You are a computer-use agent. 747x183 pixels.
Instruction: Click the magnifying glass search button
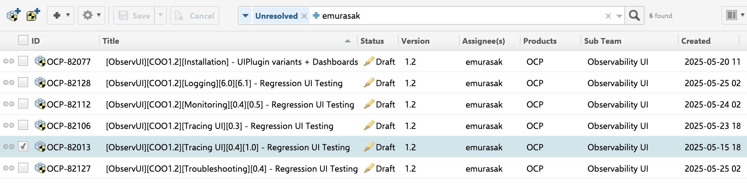(x=634, y=15)
